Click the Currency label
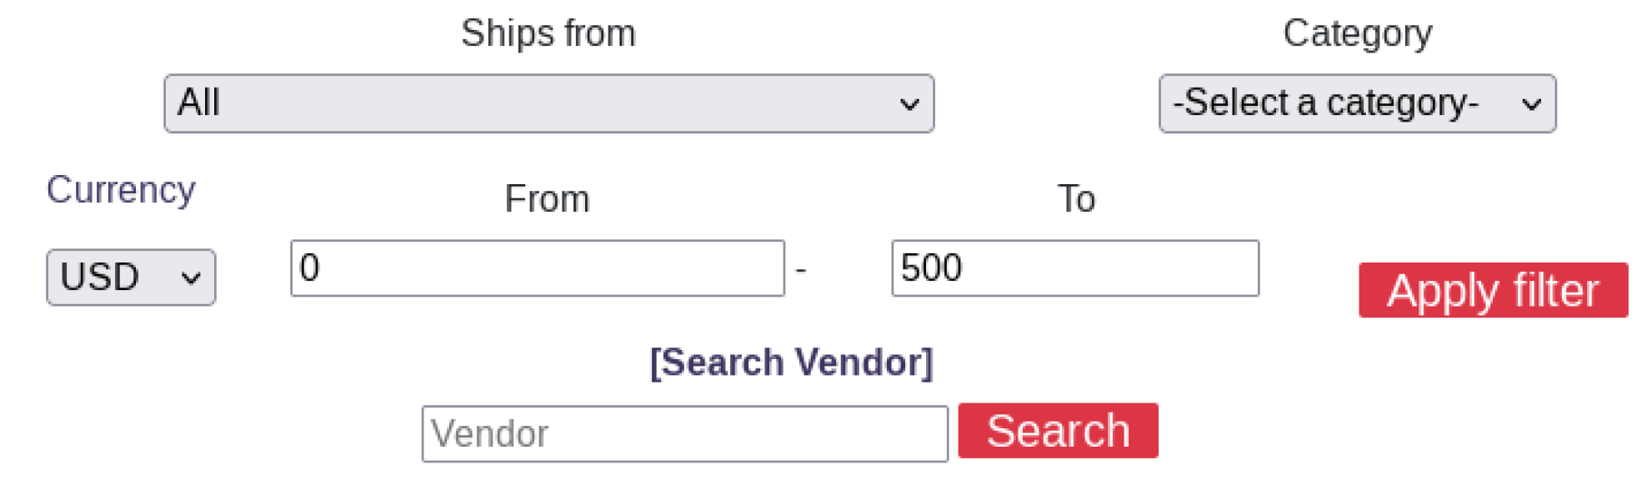The height and width of the screenshot is (495, 1647). click(x=121, y=190)
